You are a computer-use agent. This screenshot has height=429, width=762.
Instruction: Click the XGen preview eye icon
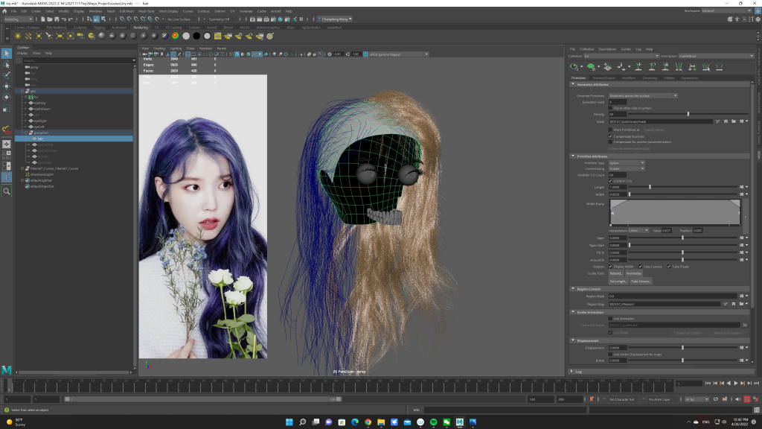pyautogui.click(x=574, y=66)
